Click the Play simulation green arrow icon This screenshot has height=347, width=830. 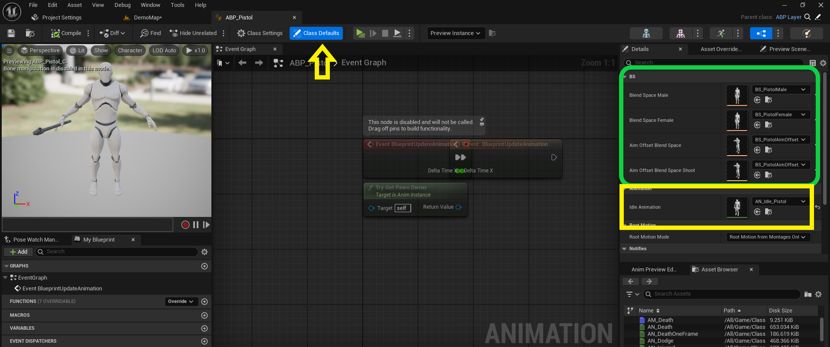(359, 33)
